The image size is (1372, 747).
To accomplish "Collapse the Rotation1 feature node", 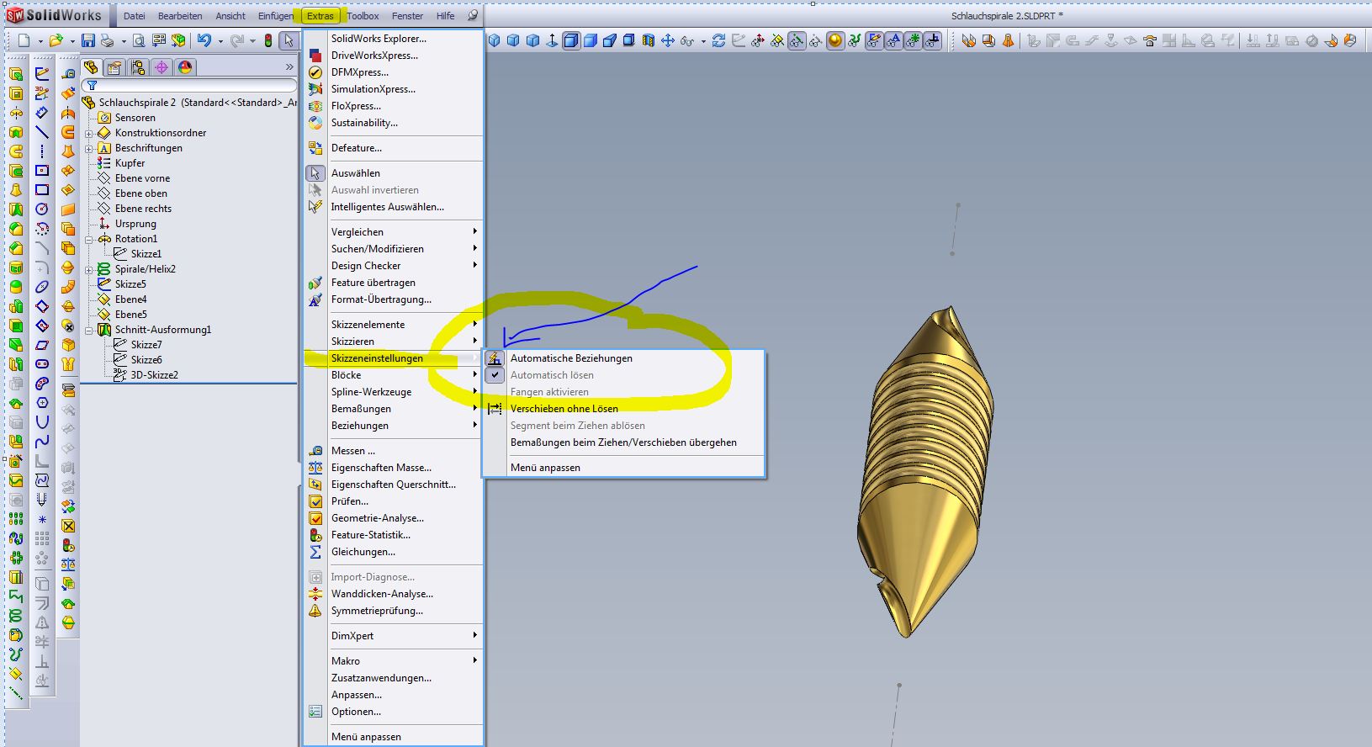I will (89, 239).
